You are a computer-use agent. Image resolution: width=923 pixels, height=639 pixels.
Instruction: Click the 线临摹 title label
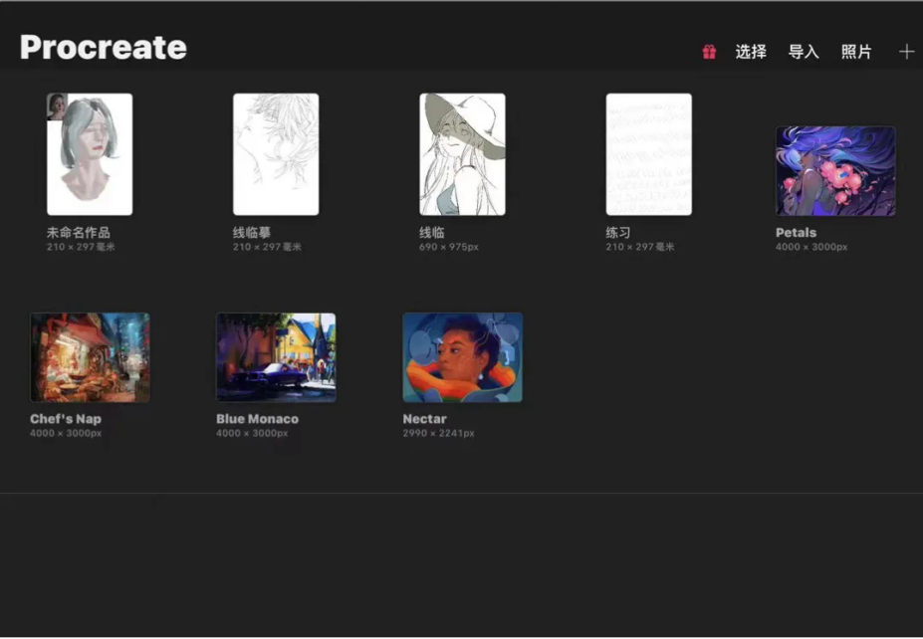pos(252,232)
